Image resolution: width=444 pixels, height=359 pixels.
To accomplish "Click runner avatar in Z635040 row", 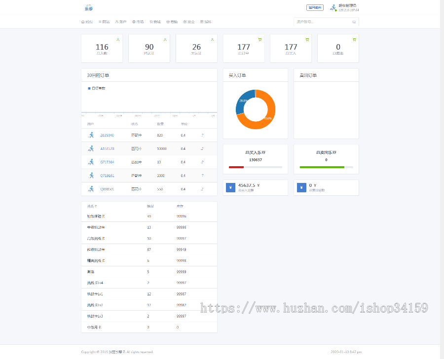I will point(91,135).
